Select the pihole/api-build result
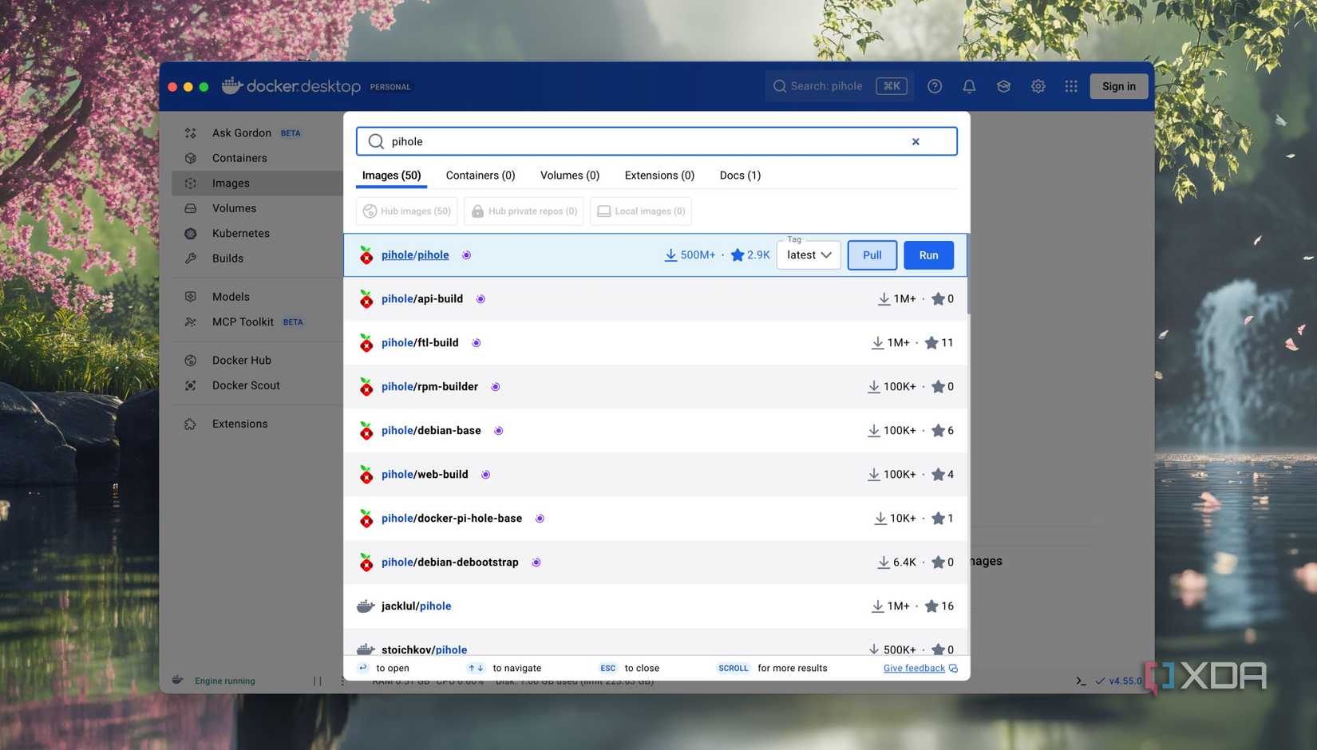Viewport: 1317px width, 750px height. 655,299
